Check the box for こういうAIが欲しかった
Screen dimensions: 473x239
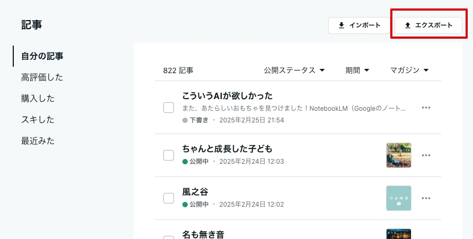(x=169, y=108)
